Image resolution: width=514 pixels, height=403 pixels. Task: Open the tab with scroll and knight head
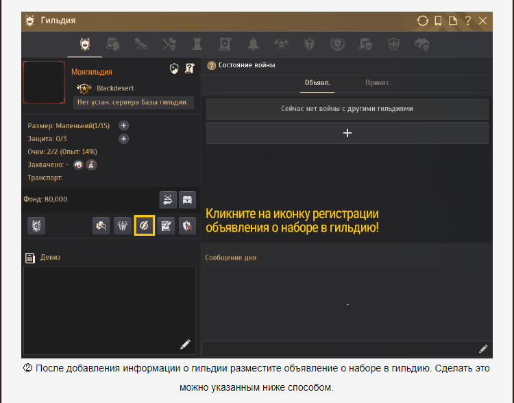pyautogui.click(x=113, y=45)
